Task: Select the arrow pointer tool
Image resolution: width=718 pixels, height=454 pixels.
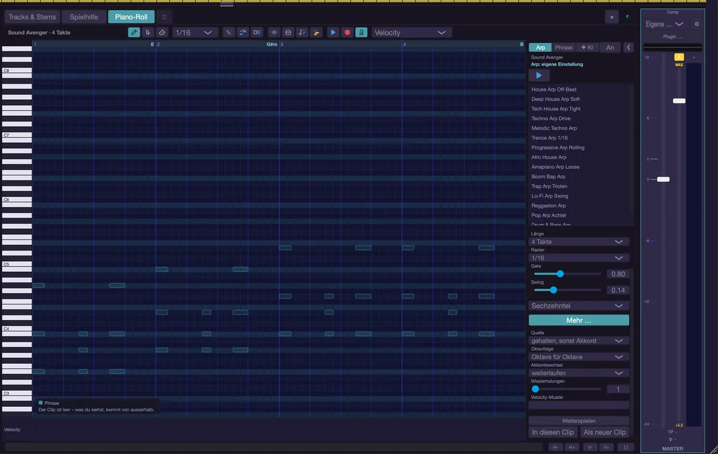Action: click(148, 32)
